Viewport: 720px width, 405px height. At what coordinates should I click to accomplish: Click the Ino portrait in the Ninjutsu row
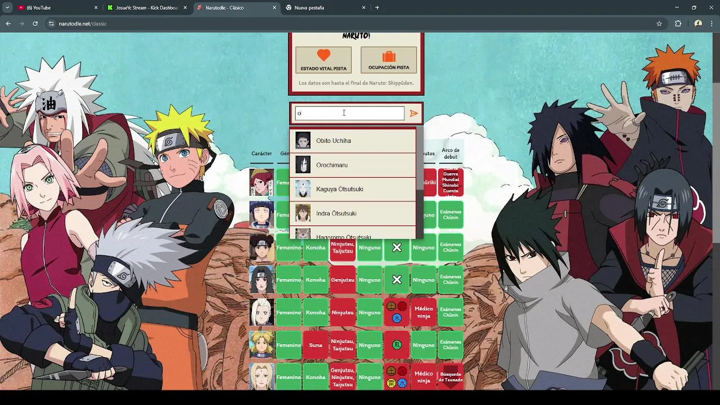pos(262,312)
